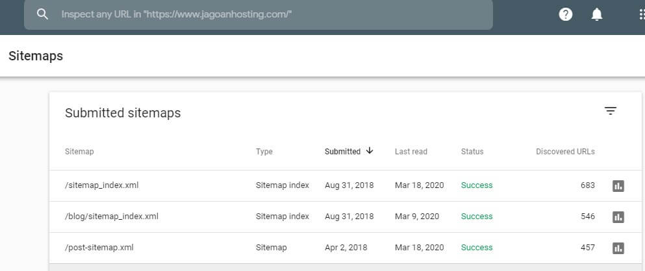This screenshot has width=645, height=271.
Task: Click the Success status of /blog/sitemap_index.xml
Action: click(x=477, y=217)
